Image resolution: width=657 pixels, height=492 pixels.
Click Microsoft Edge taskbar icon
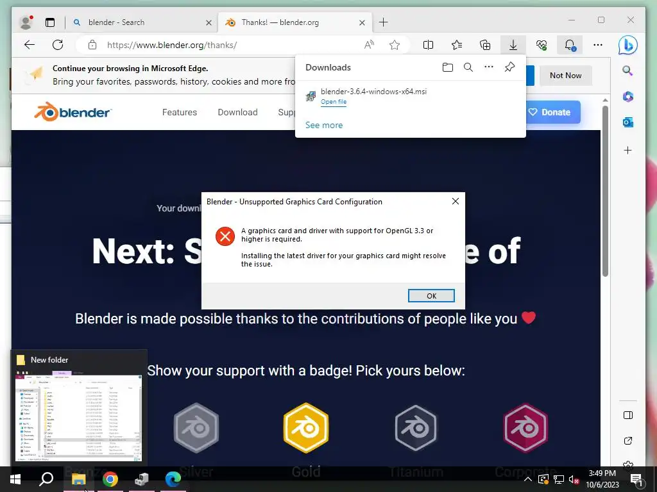[173, 479]
